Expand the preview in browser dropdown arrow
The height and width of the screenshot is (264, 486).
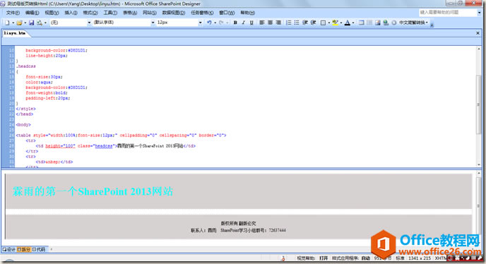45,23
